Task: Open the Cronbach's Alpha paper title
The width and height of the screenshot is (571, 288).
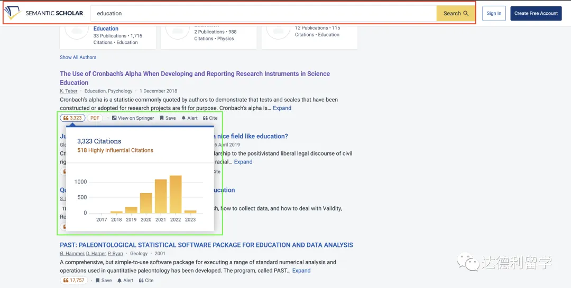Action: coord(195,74)
